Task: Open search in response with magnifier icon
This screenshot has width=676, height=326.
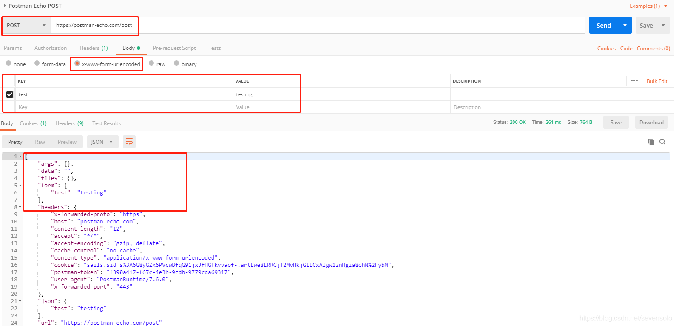Action: [x=662, y=142]
